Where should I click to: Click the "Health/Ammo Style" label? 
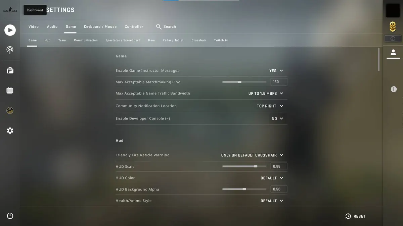pos(134,201)
